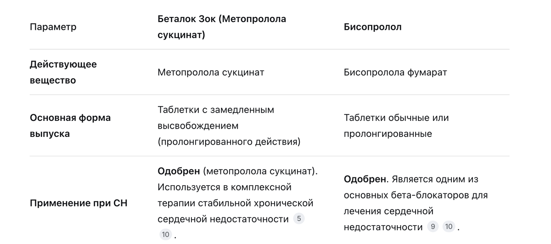
Task: Click the (пролонгированного действия) text line
Action: (229, 142)
